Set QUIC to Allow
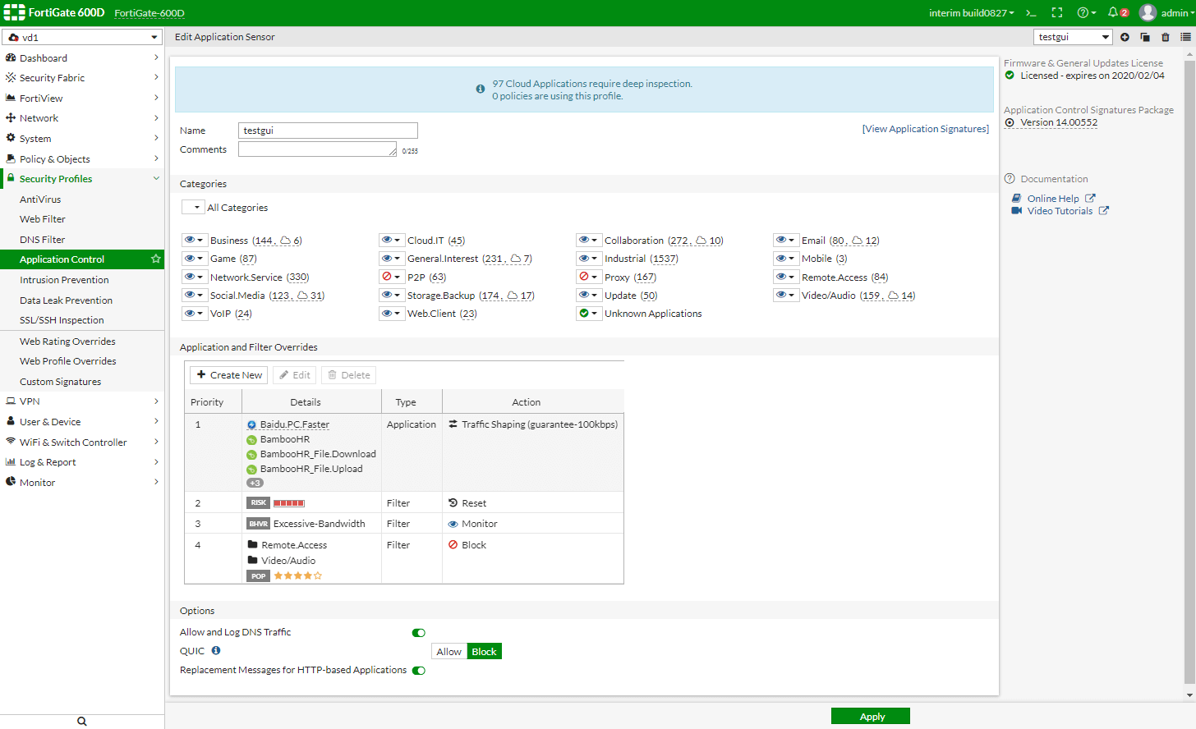Image resolution: width=1196 pixels, height=729 pixels. click(x=448, y=651)
